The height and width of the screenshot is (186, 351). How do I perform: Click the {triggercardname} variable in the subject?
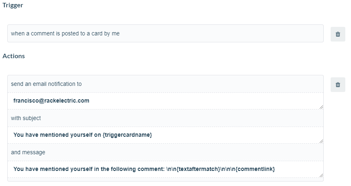click(x=127, y=135)
